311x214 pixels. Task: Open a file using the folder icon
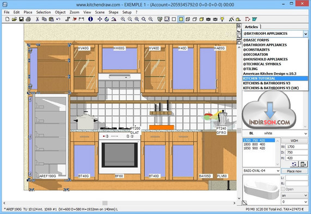click(14, 19)
